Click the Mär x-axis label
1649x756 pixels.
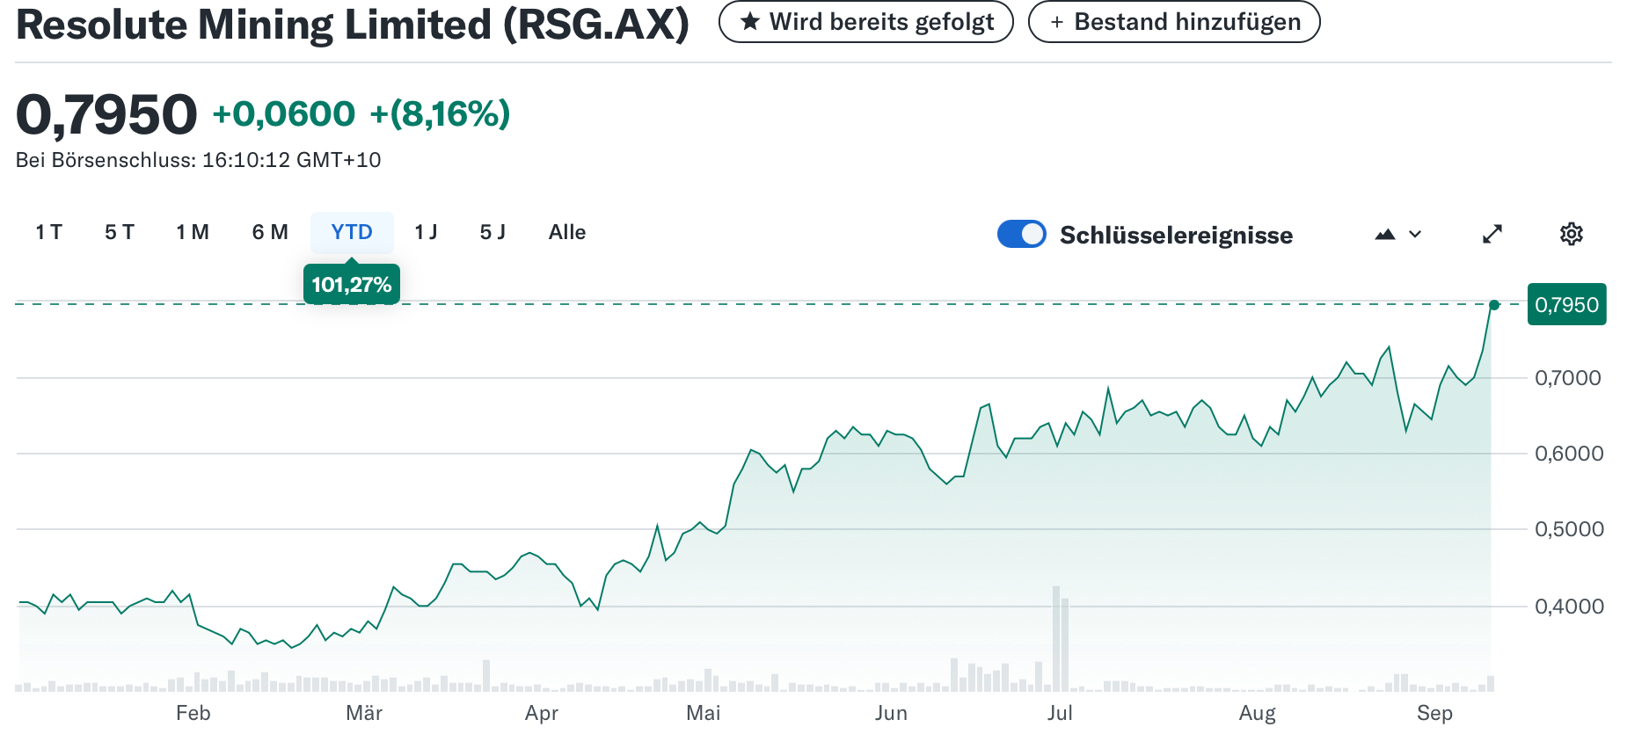pyautogui.click(x=364, y=713)
